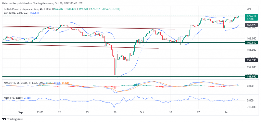Click the 26 date label on time axis
261x123 pixels.
point(115,112)
